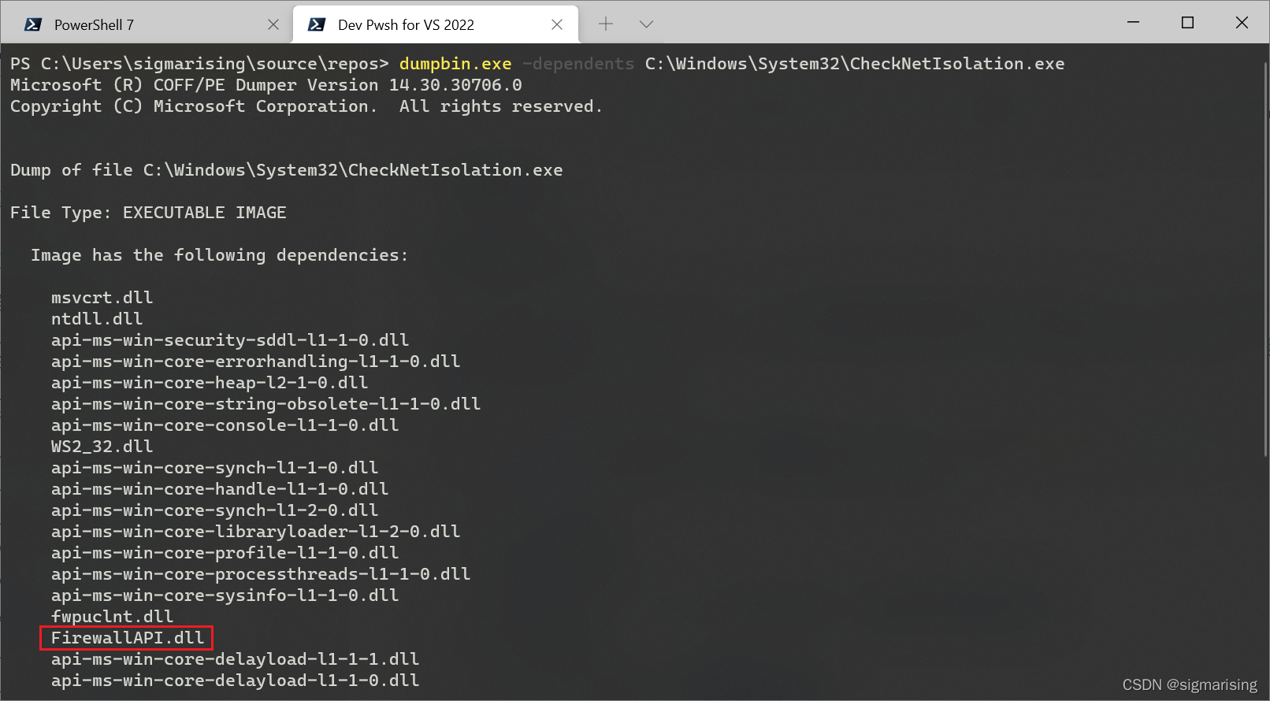Click the 'Image has the following dependencies' line
1270x701 pixels.
point(220,255)
